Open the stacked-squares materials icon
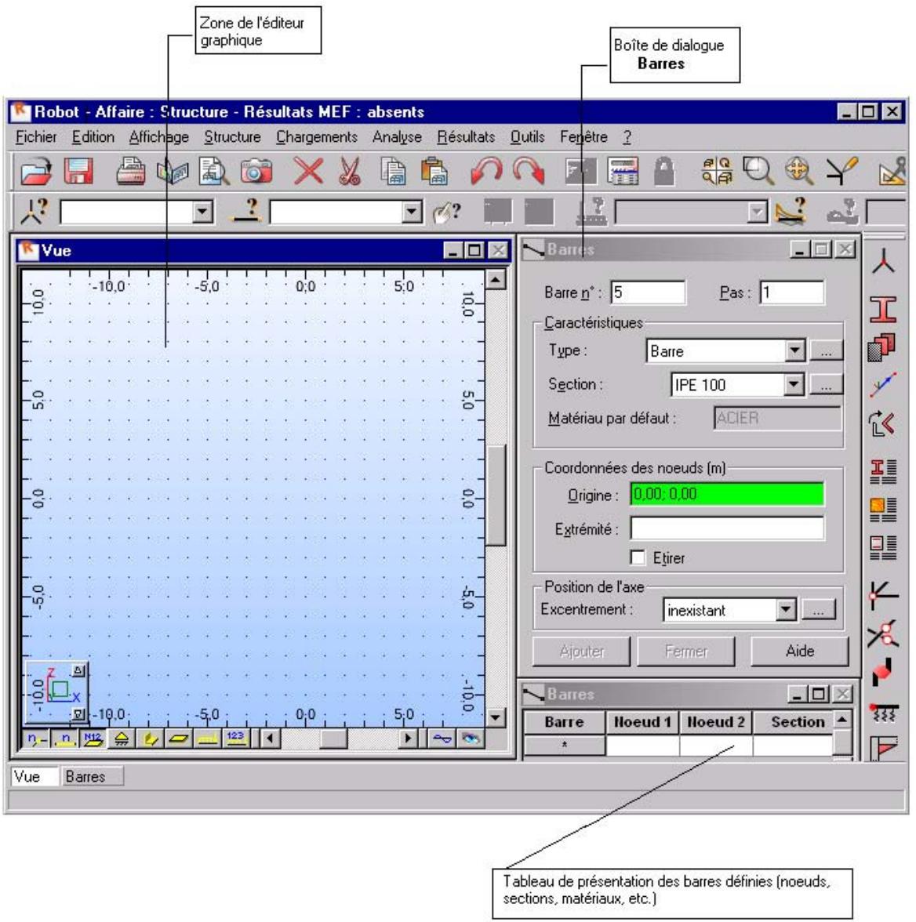Screen dimensions: 916x922 point(881,347)
